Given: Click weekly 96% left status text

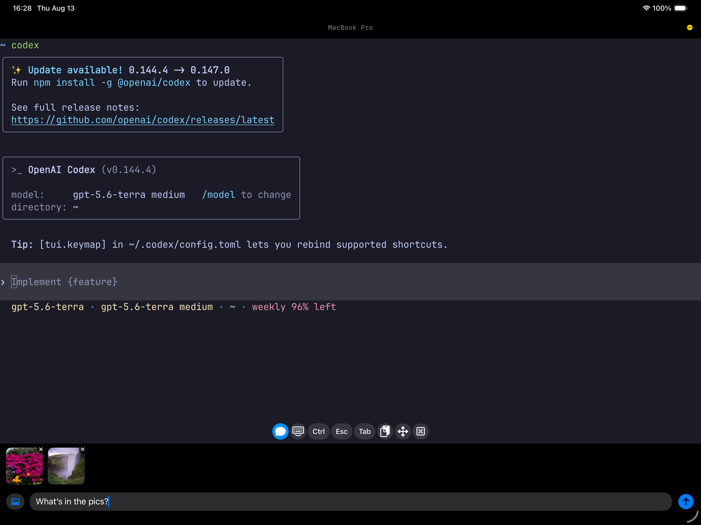Looking at the screenshot, I should [x=294, y=307].
